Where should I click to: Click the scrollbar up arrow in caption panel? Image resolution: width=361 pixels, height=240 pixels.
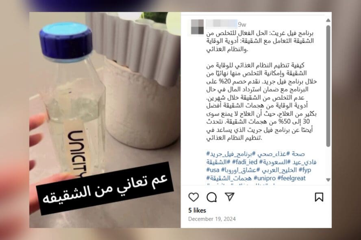click(328, 20)
